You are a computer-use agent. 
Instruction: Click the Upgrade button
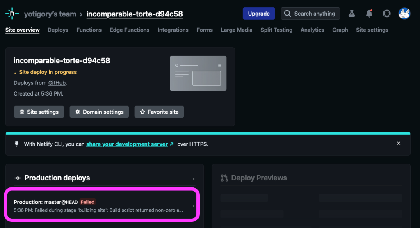tap(259, 14)
